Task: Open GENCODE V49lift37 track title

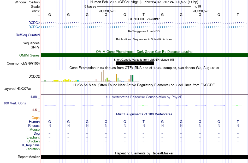Action: click(x=144, y=19)
